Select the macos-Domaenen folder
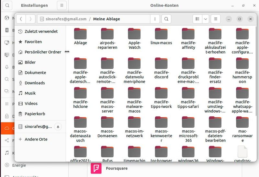This screenshot has width=259, height=177. pos(107,127)
